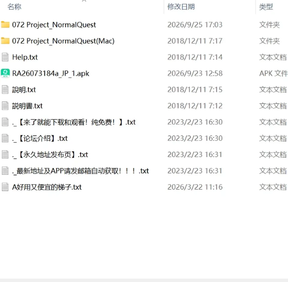Select the file name ._最新地址及APP请发邮箱自动获取！！！.txt
Image resolution: width=288 pixels, height=282 pixels.
tap(80, 171)
